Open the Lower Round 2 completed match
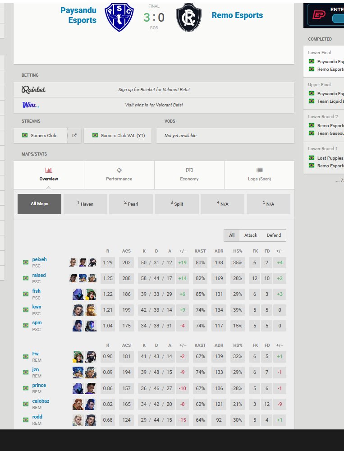This screenshot has height=451, width=344. 324,125
